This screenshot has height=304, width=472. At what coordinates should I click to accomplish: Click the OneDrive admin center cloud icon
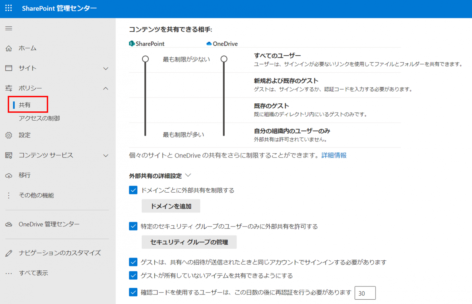click(x=9, y=224)
